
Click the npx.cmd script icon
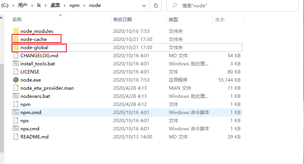point(16,128)
